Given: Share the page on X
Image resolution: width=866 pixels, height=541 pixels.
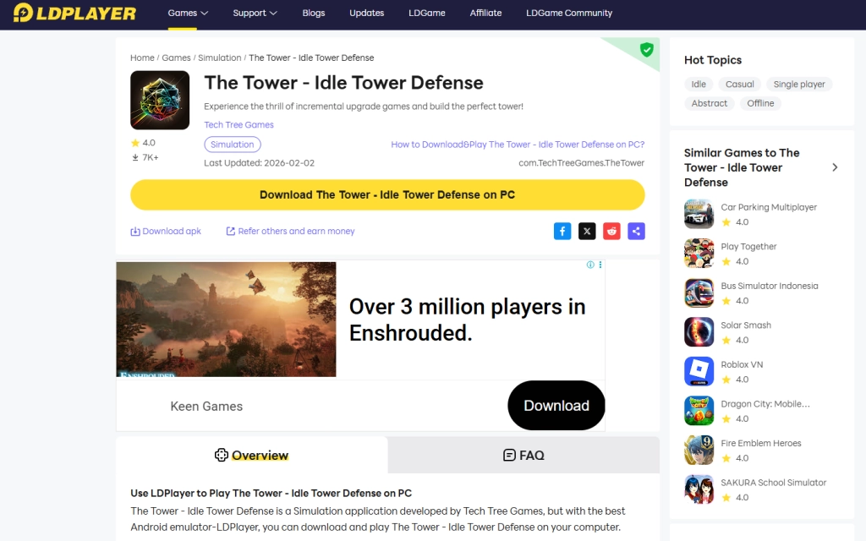Looking at the screenshot, I should (587, 231).
